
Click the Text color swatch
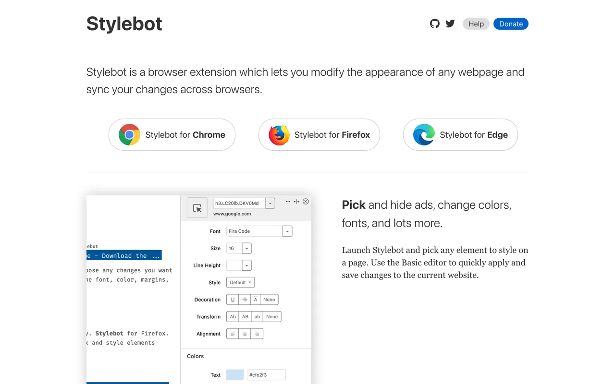235,375
